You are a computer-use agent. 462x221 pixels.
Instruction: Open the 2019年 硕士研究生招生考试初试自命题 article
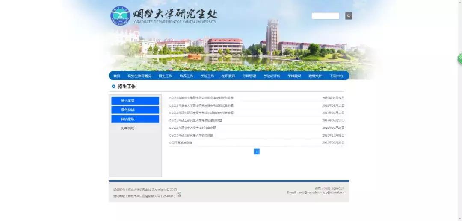201,98
